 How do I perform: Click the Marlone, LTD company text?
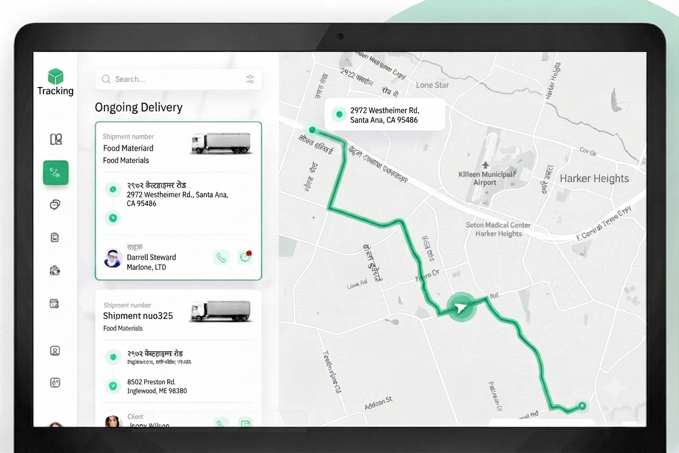[146, 267]
